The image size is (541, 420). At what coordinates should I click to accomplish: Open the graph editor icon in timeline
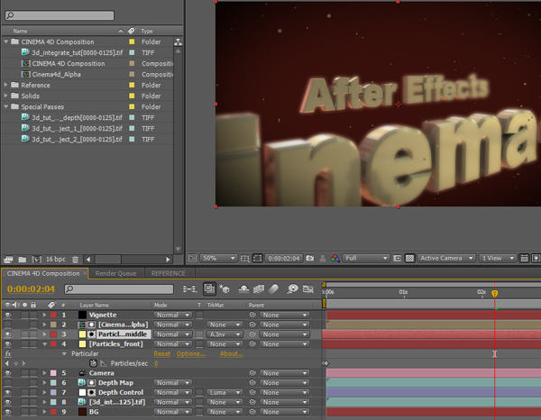(308, 289)
